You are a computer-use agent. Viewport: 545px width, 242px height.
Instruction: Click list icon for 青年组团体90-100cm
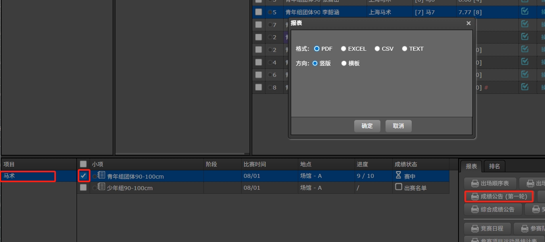(101, 175)
